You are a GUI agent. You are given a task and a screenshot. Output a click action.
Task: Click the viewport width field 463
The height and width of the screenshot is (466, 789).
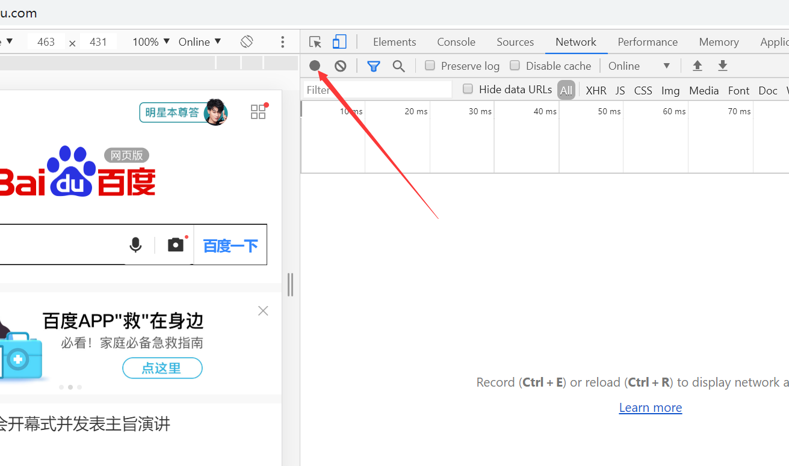(46, 41)
